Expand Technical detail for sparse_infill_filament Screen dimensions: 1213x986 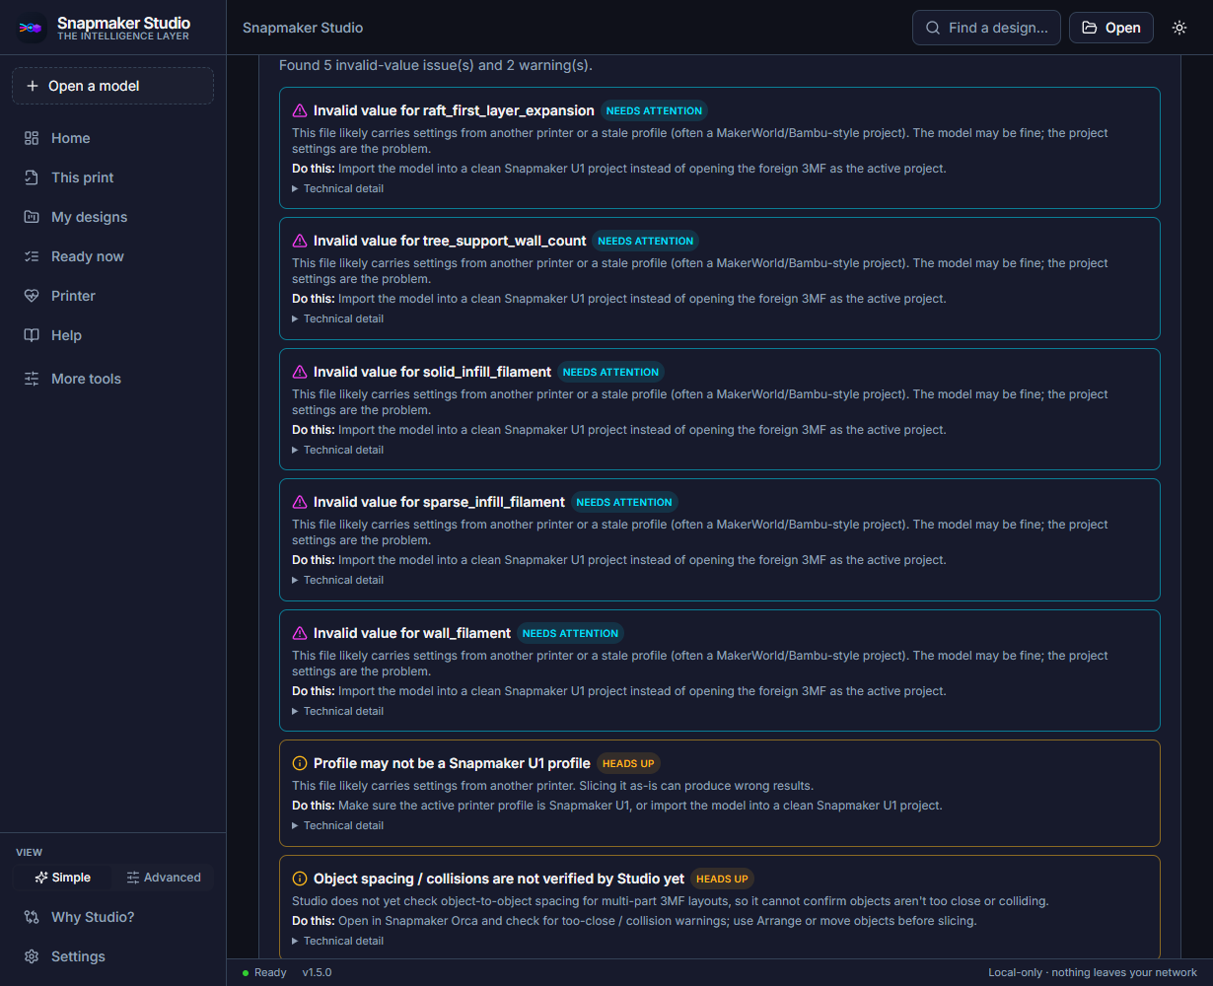pos(338,580)
